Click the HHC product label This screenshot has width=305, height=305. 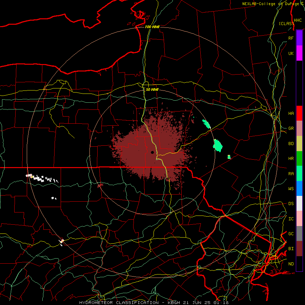click(x=298, y=20)
